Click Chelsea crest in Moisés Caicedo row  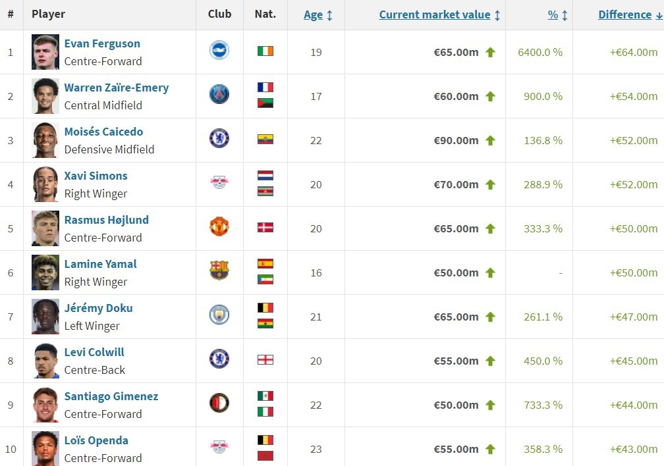219,138
